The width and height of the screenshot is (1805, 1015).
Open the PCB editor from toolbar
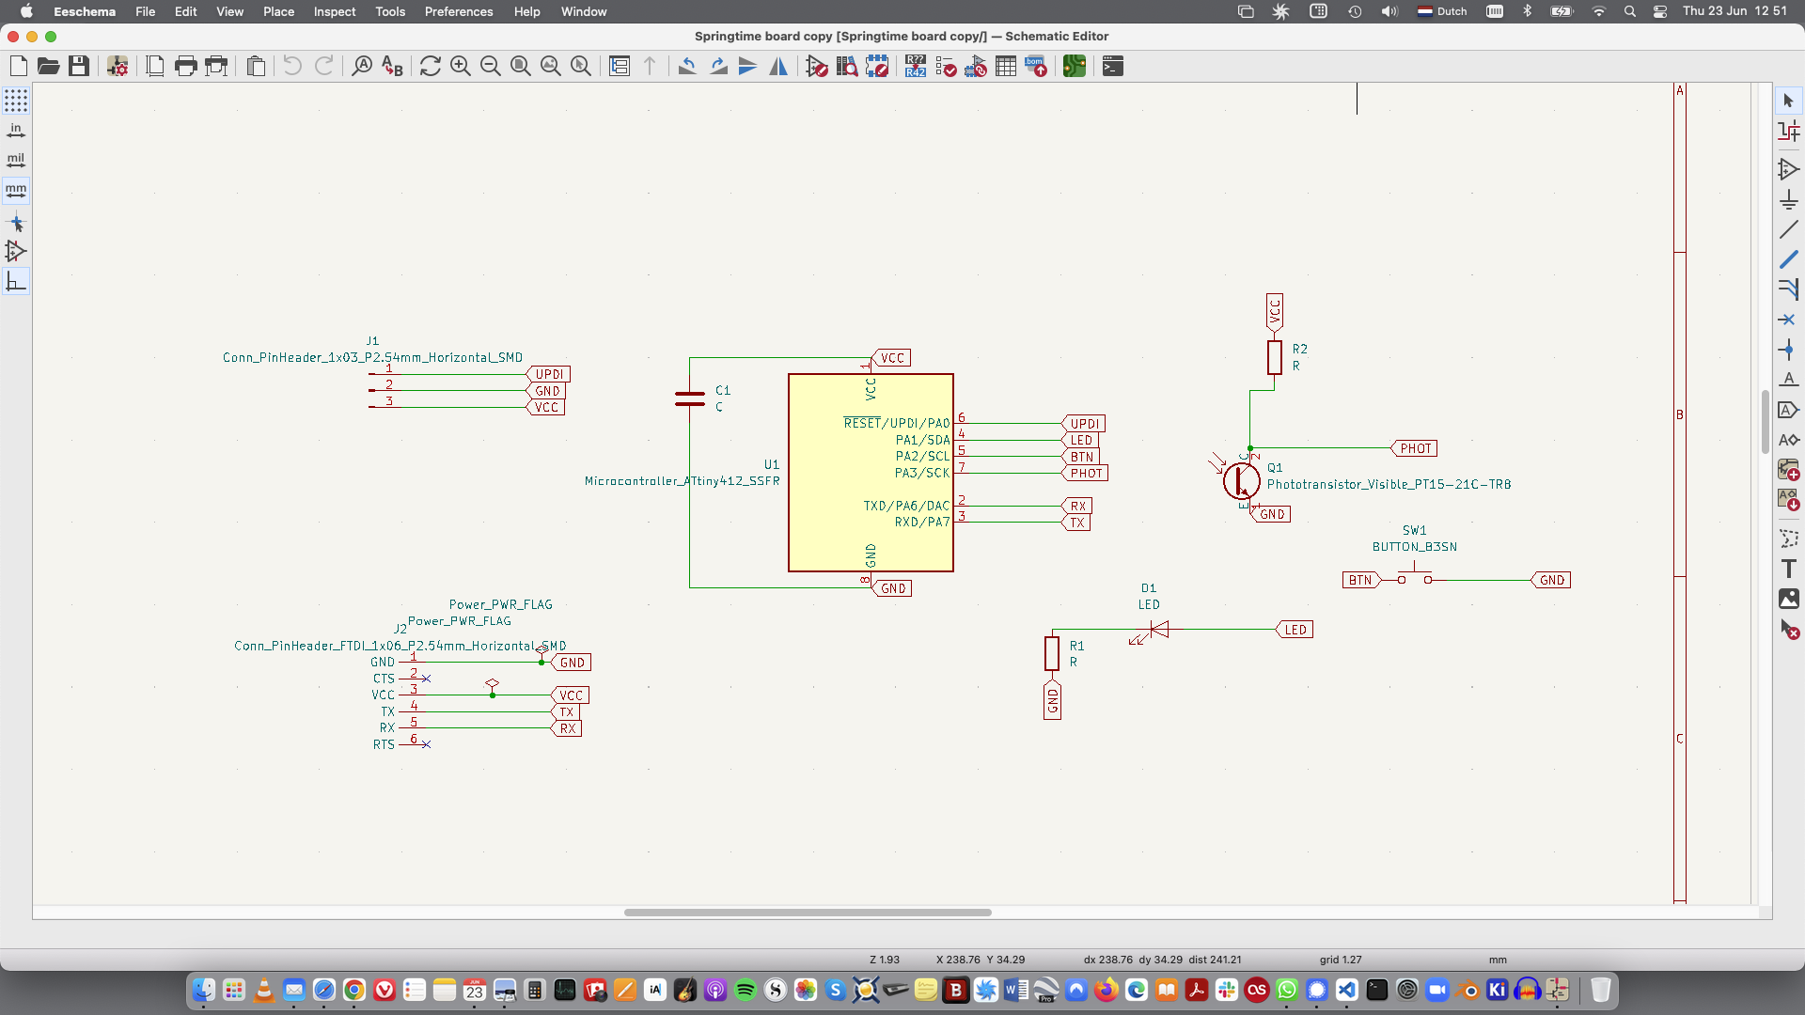coord(1075,66)
